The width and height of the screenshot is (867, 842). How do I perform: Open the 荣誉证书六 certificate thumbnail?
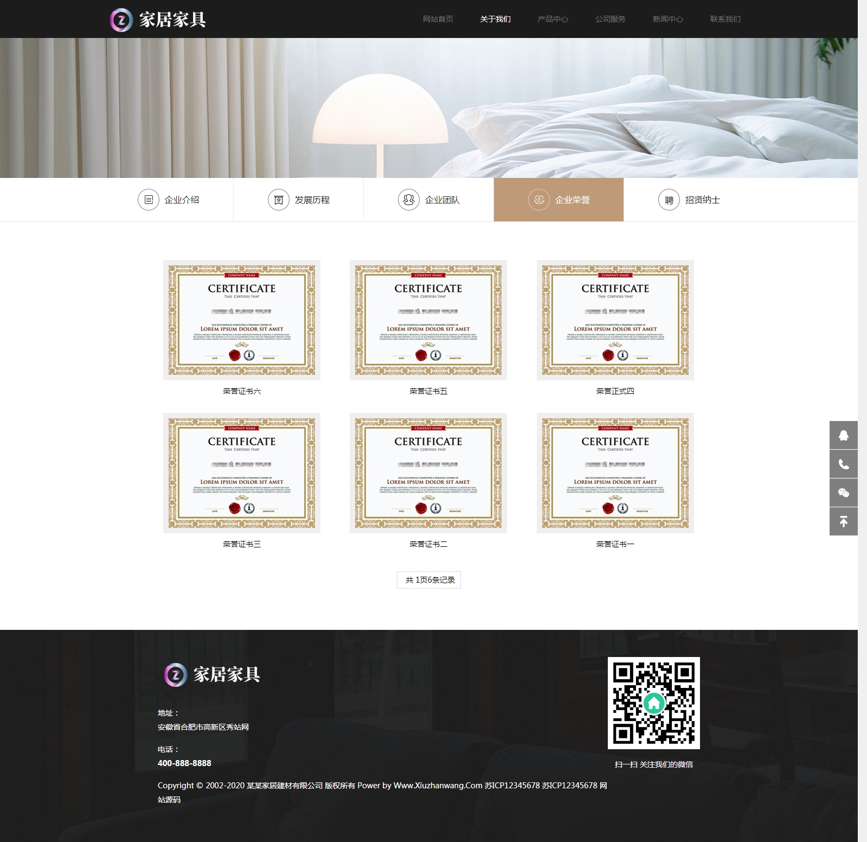(242, 320)
